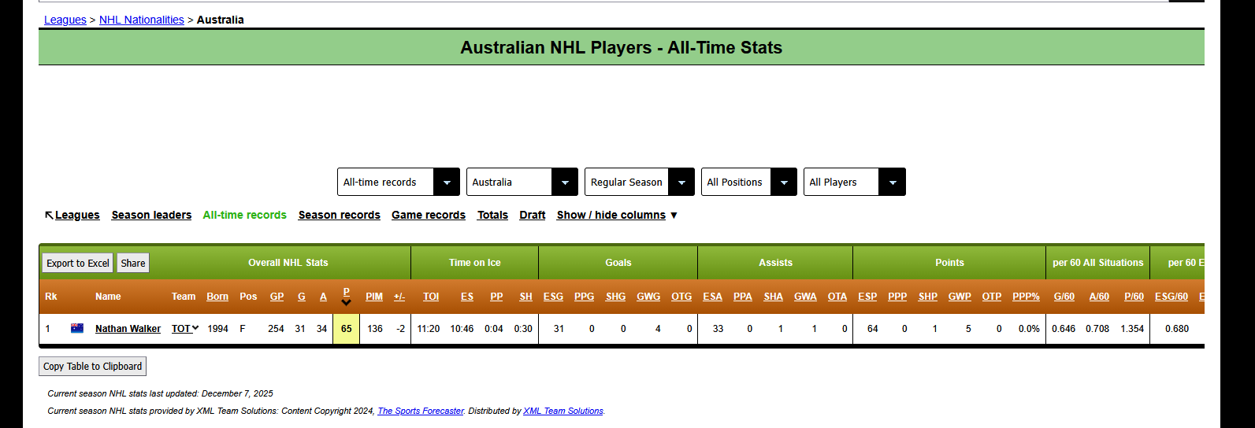Click the Share button
This screenshot has width=1255, height=428.
coord(133,263)
